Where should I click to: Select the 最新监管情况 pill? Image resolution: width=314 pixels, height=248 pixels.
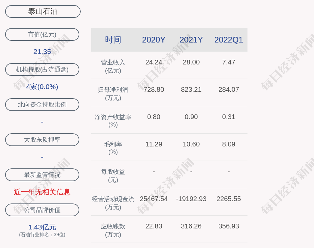coord(42,175)
